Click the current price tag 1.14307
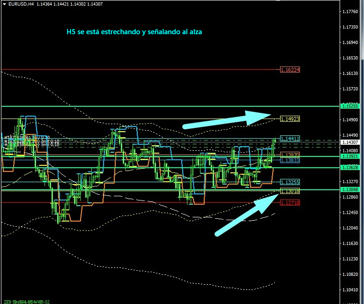This screenshot has height=304, width=364. 350,142
